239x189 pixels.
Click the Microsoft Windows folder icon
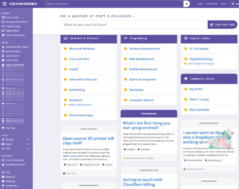(x=65, y=49)
